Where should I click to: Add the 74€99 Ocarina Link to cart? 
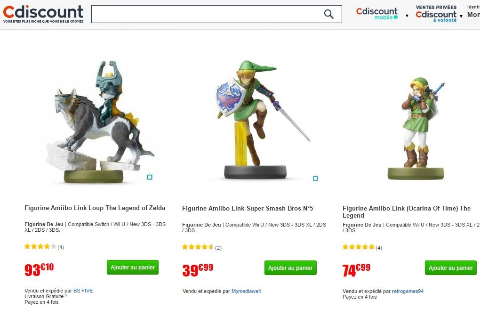pos(451,268)
